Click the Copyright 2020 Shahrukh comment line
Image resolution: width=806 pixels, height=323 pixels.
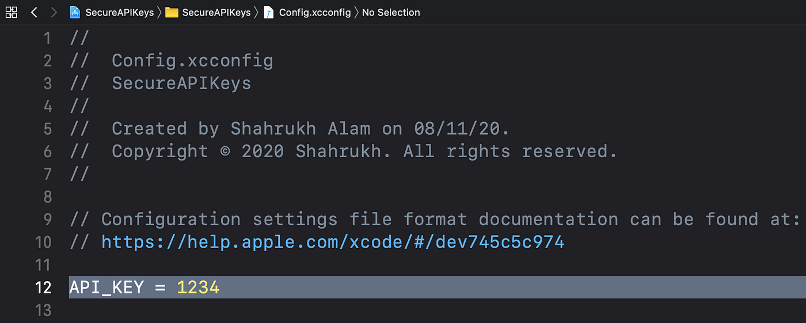pyautogui.click(x=343, y=151)
